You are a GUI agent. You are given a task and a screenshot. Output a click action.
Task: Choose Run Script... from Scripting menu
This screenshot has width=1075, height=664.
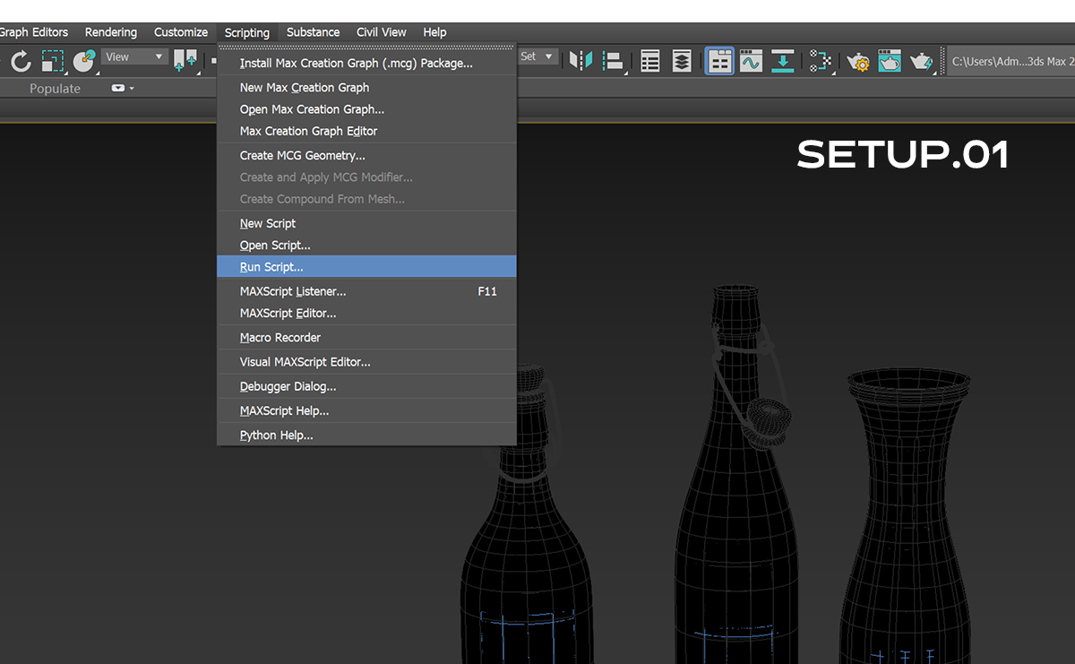pyautogui.click(x=271, y=267)
